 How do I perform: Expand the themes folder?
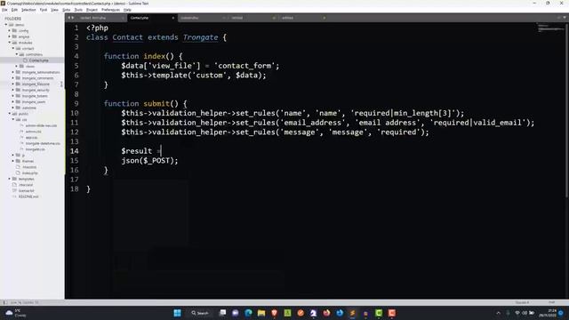[x=13, y=161]
